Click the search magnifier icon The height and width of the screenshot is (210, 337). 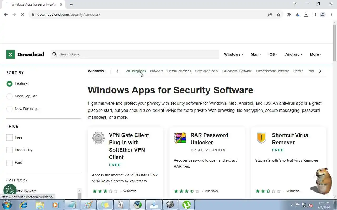click(x=54, y=54)
